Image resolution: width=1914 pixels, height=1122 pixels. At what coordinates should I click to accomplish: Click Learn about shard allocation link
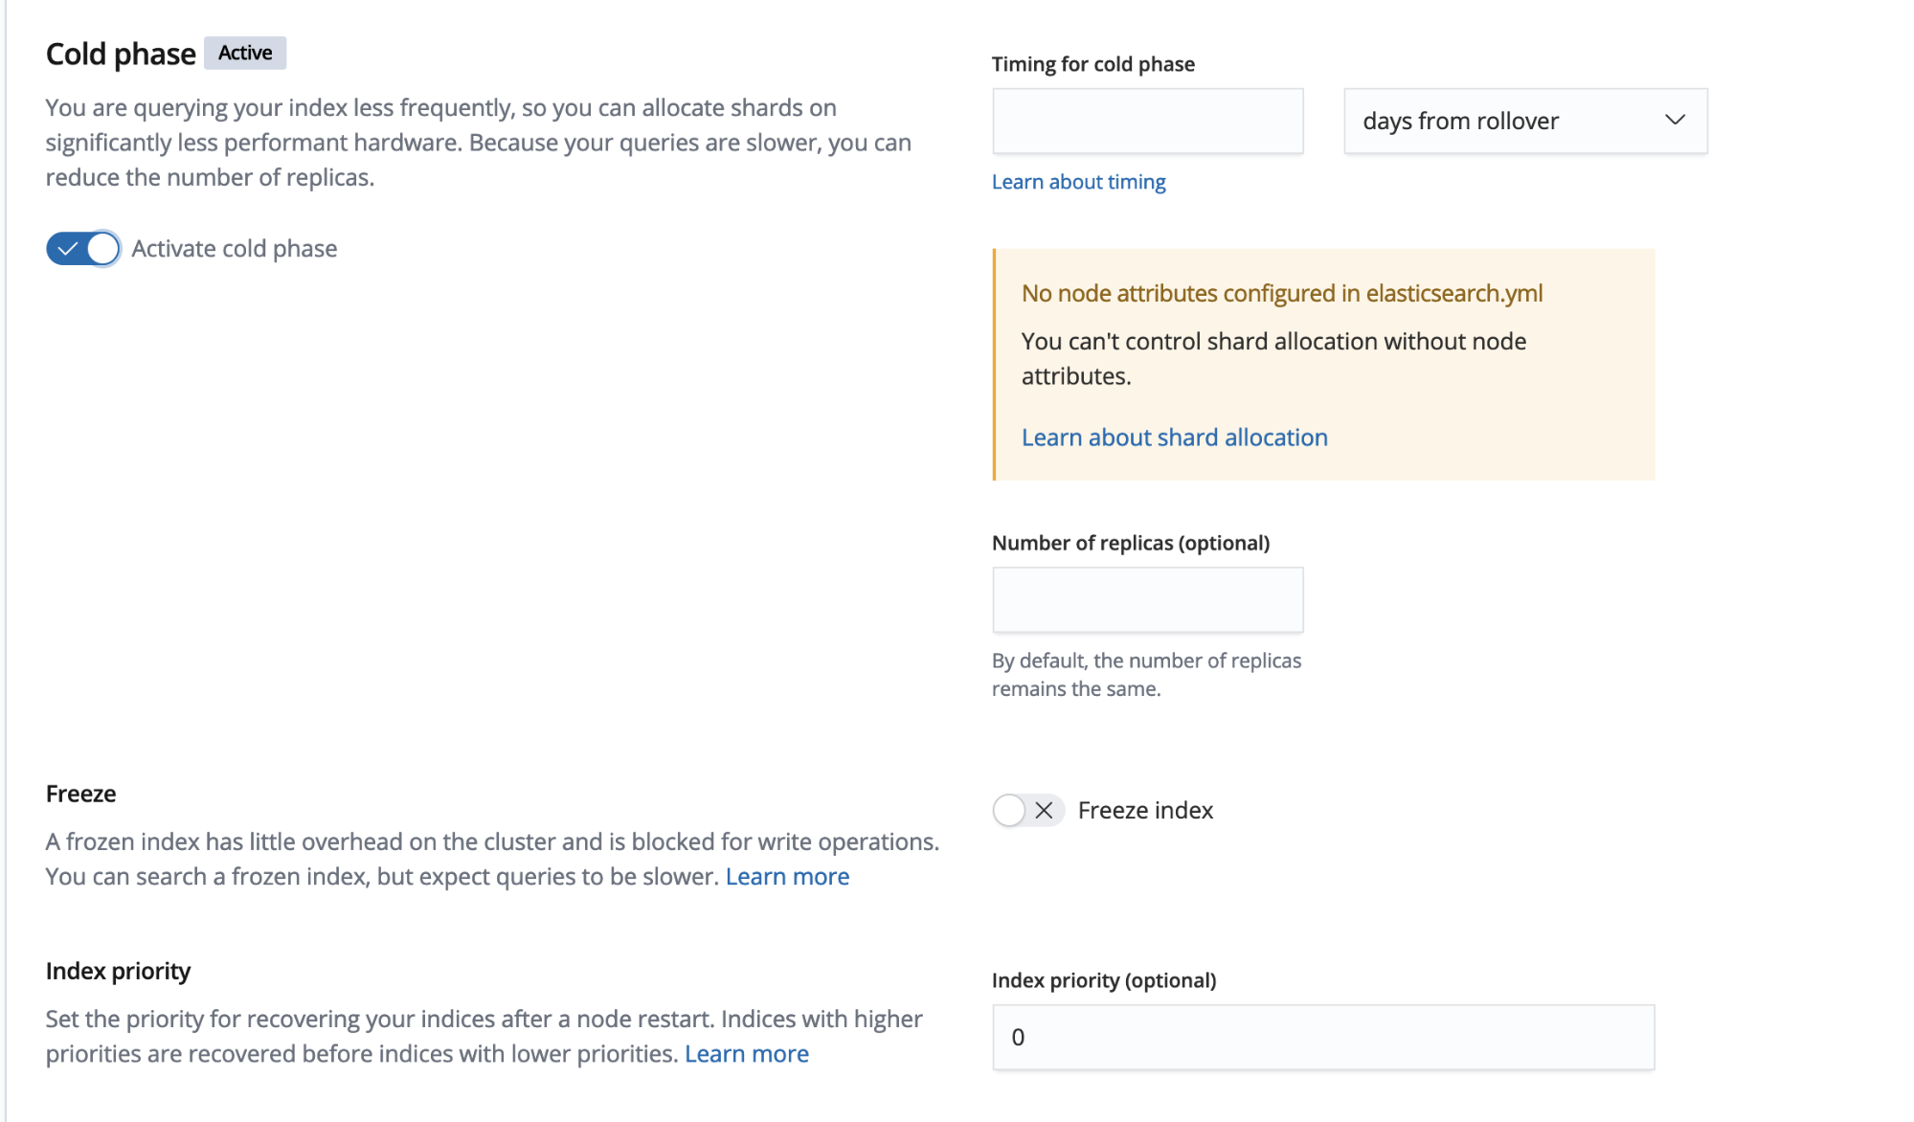tap(1174, 438)
